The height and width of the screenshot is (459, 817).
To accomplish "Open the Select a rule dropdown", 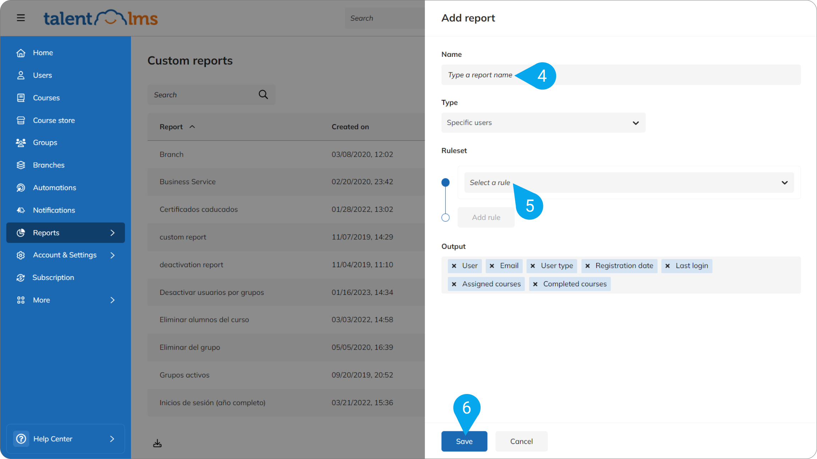I will tap(629, 183).
